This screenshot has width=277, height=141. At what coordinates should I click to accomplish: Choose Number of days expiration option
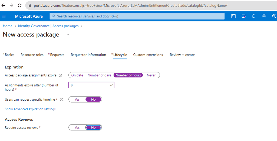[x=99, y=75]
